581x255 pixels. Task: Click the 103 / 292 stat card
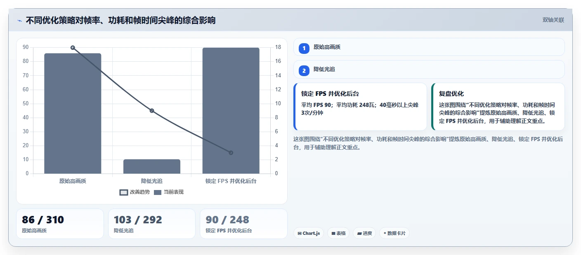pyautogui.click(x=151, y=224)
